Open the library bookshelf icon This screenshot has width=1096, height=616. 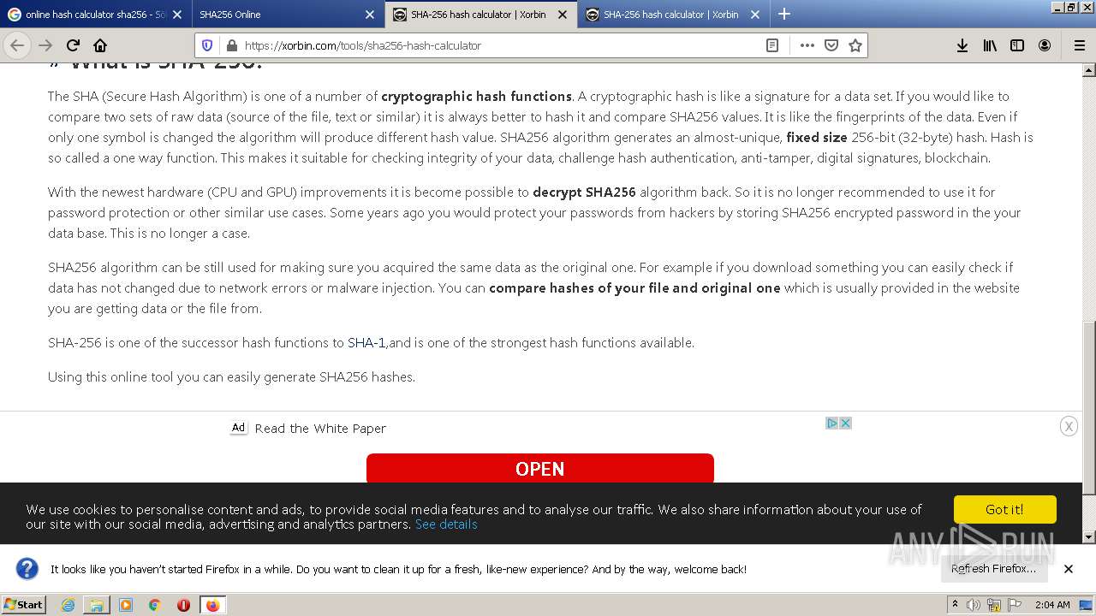pos(990,45)
